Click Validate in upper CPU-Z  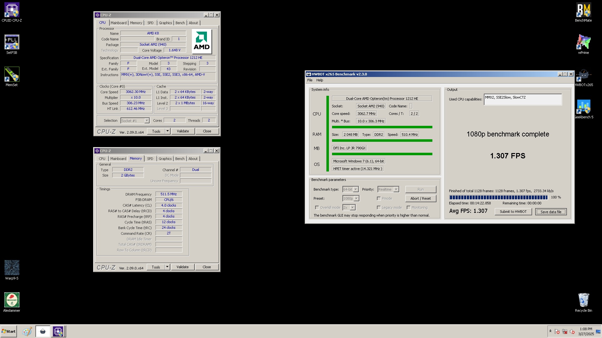click(183, 131)
